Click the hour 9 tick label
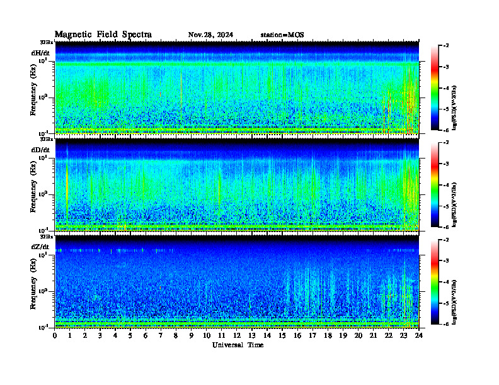499x385 pixels. 191,335
